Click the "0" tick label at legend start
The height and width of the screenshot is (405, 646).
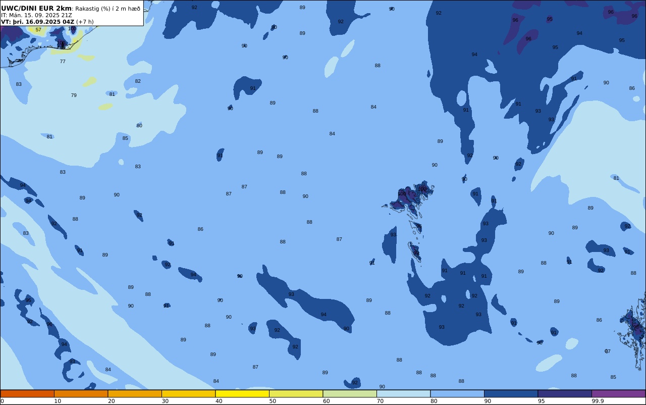(2, 401)
